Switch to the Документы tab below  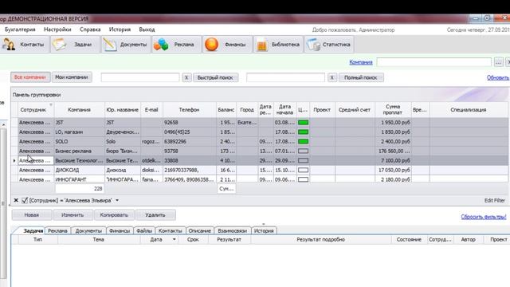pyautogui.click(x=88, y=230)
